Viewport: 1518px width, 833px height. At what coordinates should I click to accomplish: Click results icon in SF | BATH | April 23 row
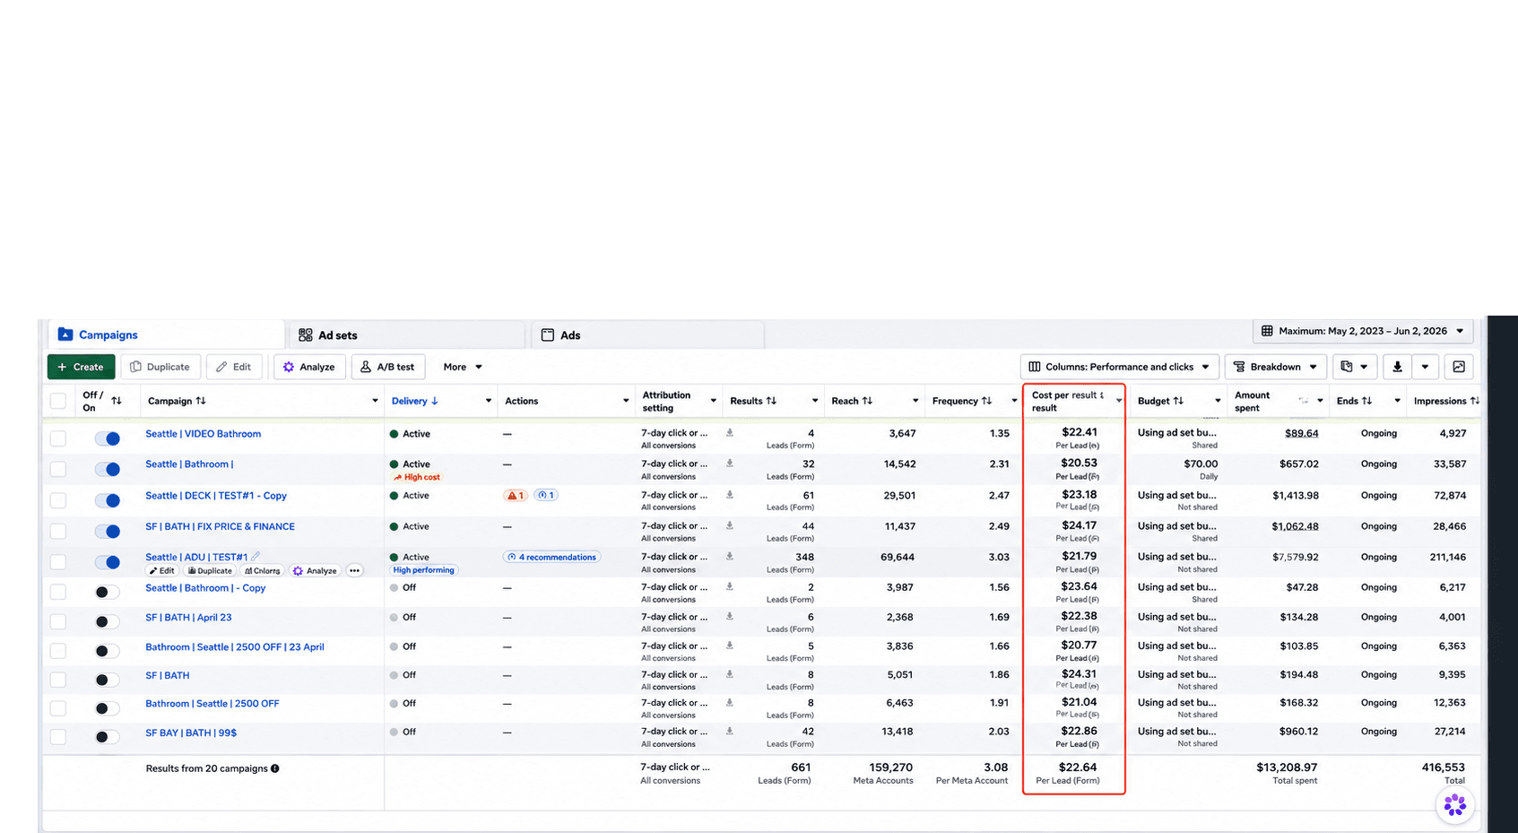pyautogui.click(x=730, y=617)
